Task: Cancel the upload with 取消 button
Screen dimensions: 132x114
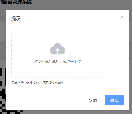Action: [x=93, y=100]
